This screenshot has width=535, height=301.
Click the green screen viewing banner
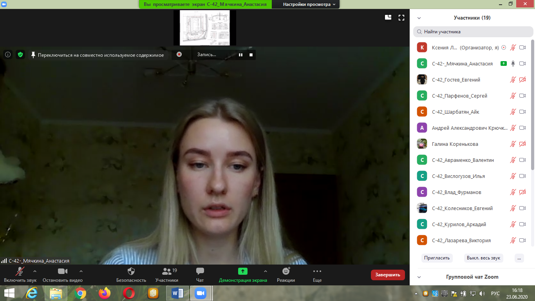click(x=205, y=4)
